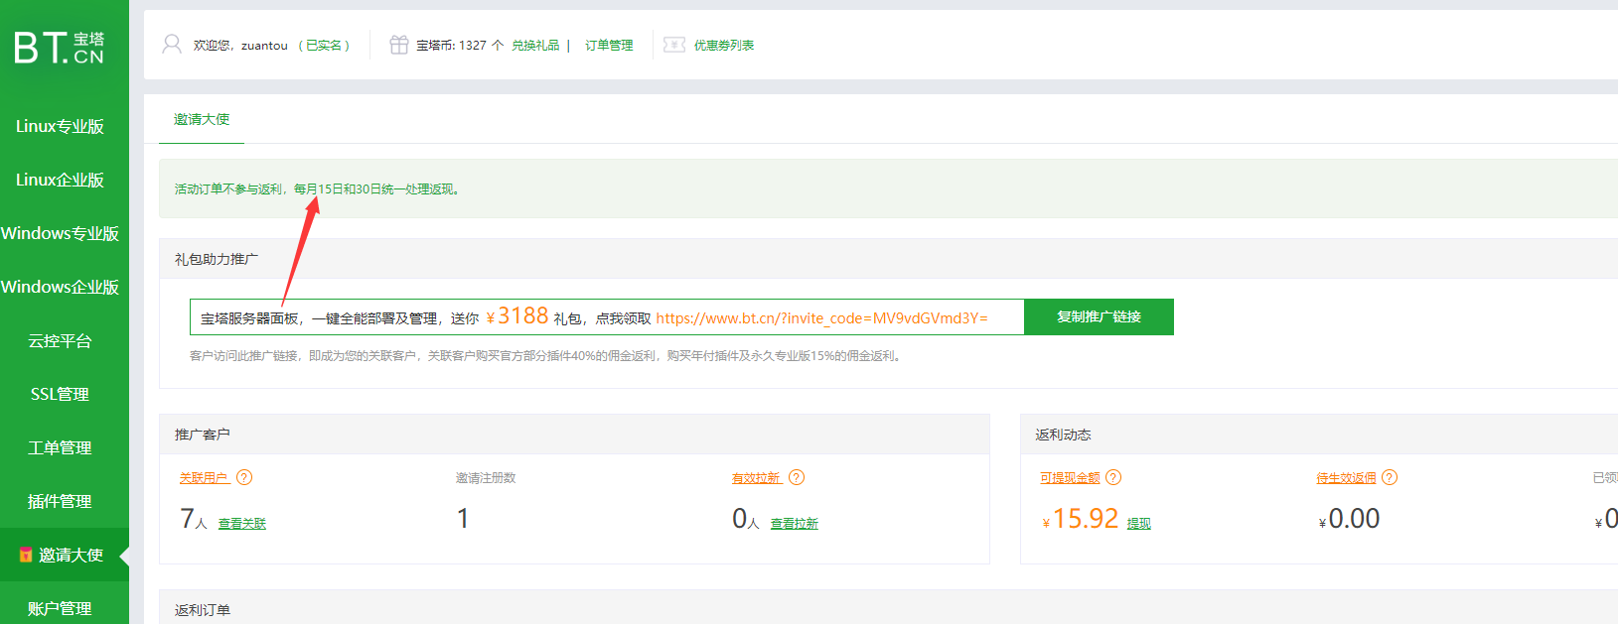
Task: Open help tooltip for 有效拉新
Action: pos(797,477)
